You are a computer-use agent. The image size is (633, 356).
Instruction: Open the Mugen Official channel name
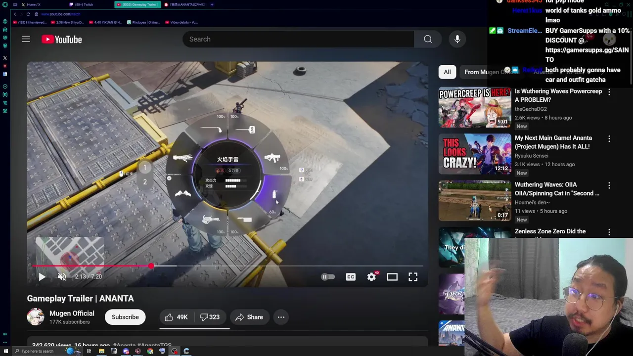tap(72, 313)
